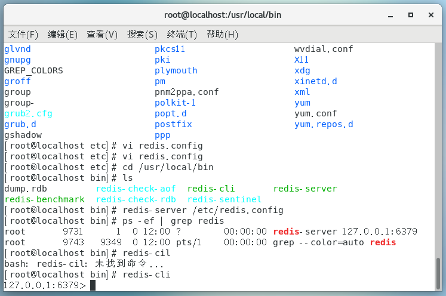Click the pkcs11 directory name
The width and height of the screenshot is (446, 296).
[170, 49]
